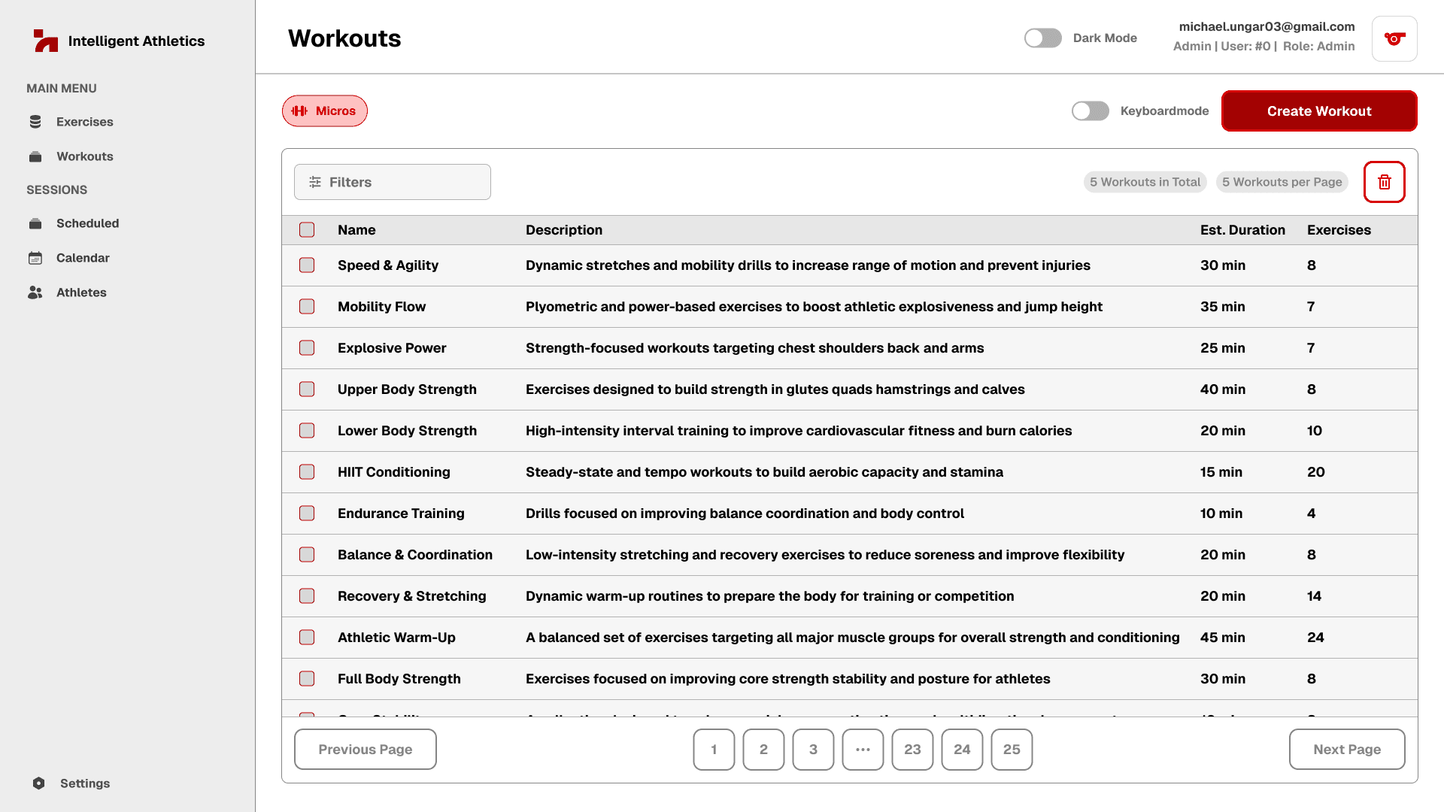Open Exercises via its sidebar icon

pos(35,122)
